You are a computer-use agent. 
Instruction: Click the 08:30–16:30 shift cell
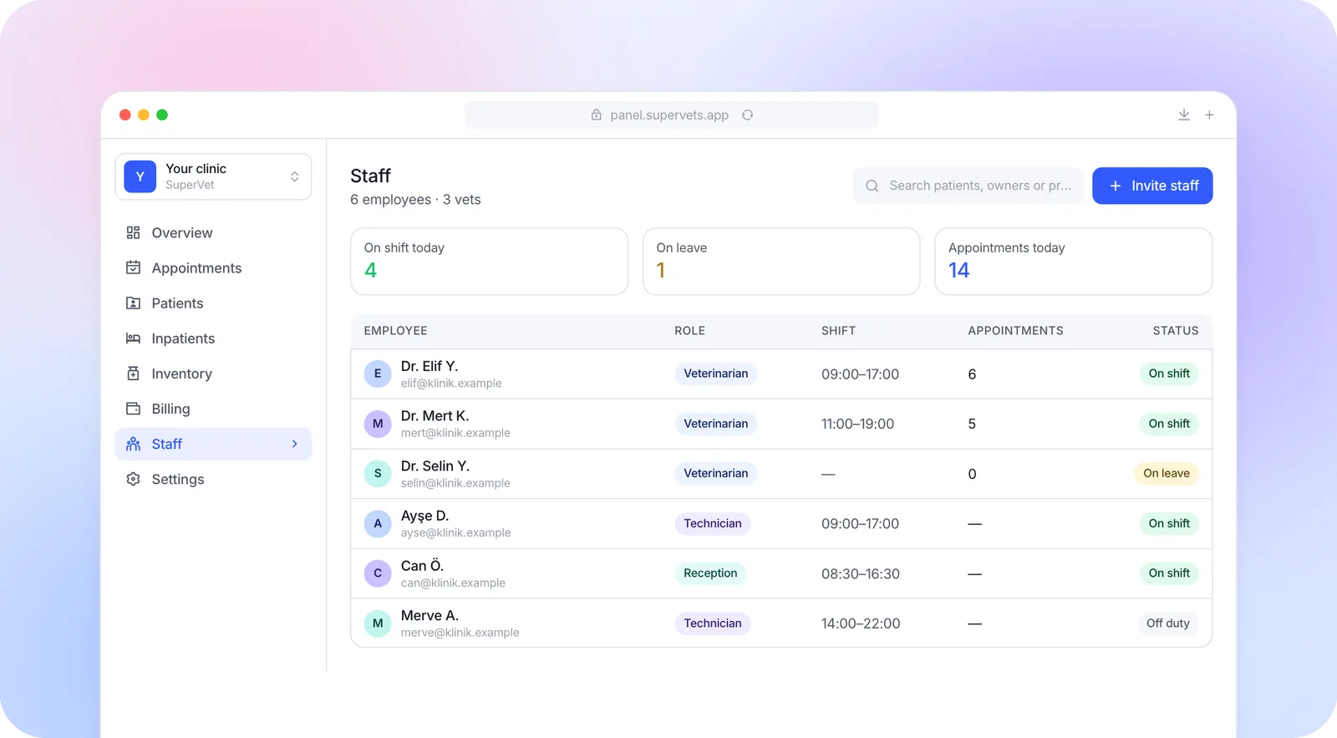pos(861,574)
